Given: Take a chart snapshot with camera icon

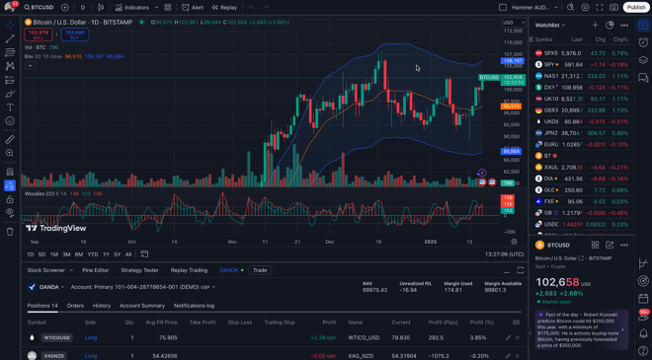Looking at the screenshot, I should [613, 8].
